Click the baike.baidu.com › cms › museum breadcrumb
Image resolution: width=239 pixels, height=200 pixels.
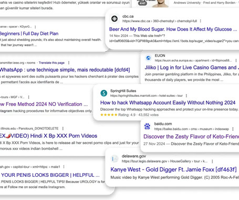192,129
